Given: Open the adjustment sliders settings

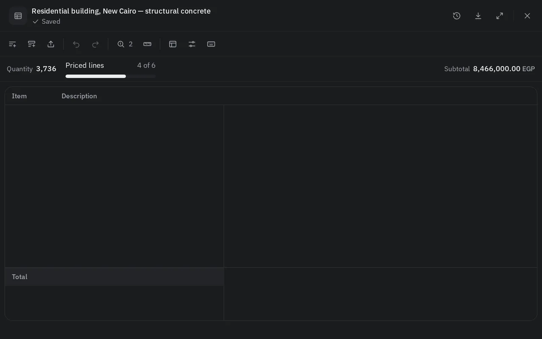Looking at the screenshot, I should [x=192, y=44].
